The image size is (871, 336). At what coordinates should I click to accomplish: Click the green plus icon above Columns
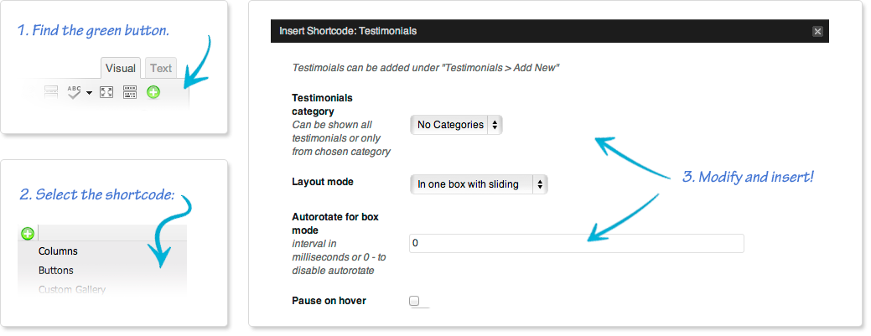point(27,233)
